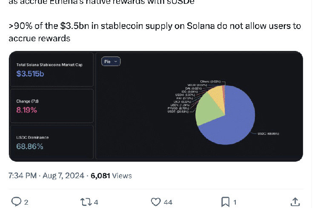This screenshot has height=208, width=317.
Task: Click the USDC label beside the pie chart
Action: click(x=268, y=134)
